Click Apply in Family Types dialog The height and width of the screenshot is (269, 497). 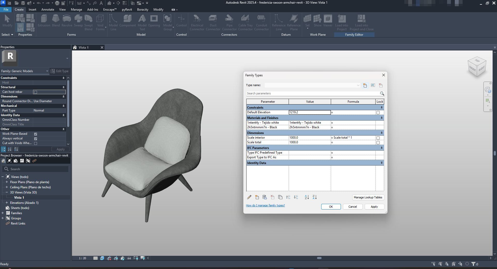(x=374, y=207)
